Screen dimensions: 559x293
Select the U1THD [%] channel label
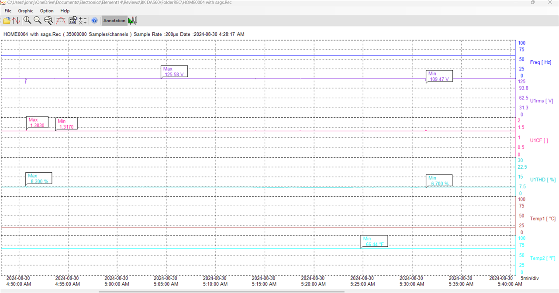coord(543,179)
